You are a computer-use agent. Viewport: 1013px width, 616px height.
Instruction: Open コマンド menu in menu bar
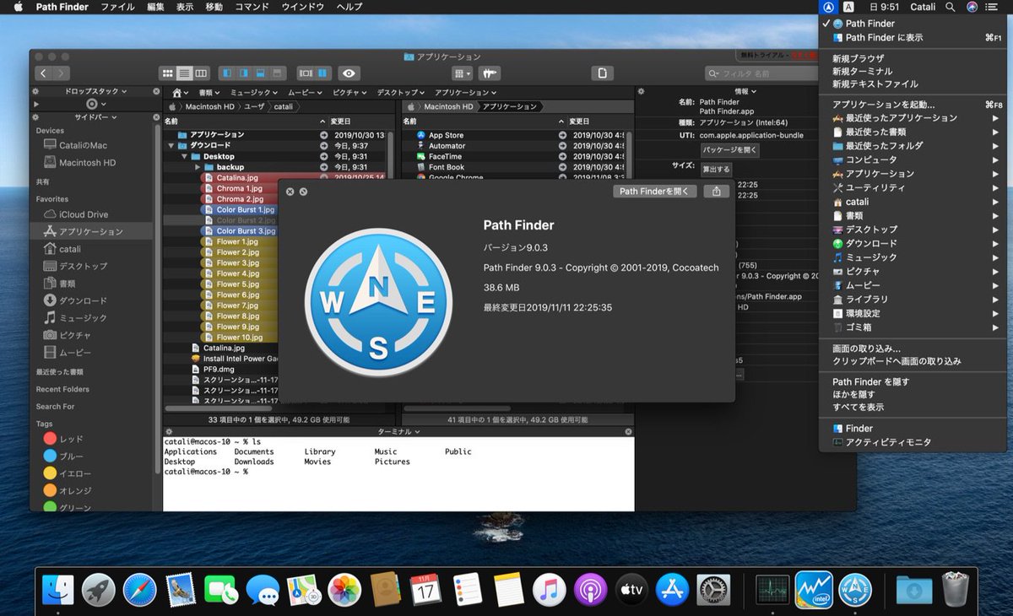[252, 7]
